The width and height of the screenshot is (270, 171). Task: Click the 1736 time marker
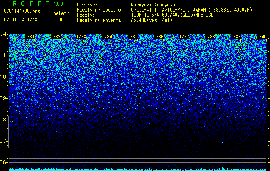(158, 37)
